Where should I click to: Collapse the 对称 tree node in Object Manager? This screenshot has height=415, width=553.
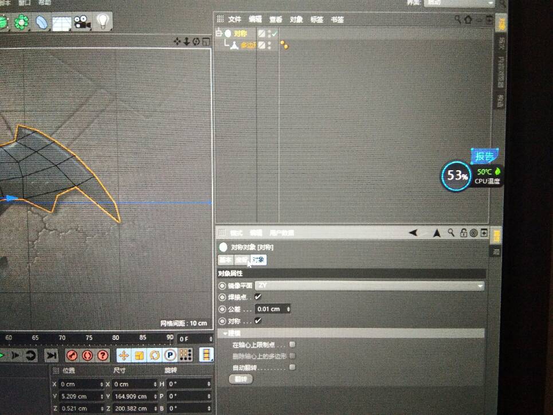pyautogui.click(x=219, y=33)
